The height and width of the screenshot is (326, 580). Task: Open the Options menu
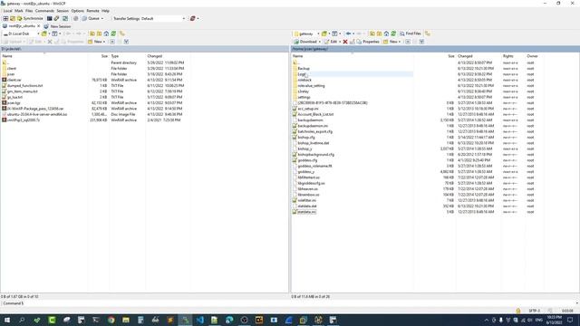tap(77, 11)
